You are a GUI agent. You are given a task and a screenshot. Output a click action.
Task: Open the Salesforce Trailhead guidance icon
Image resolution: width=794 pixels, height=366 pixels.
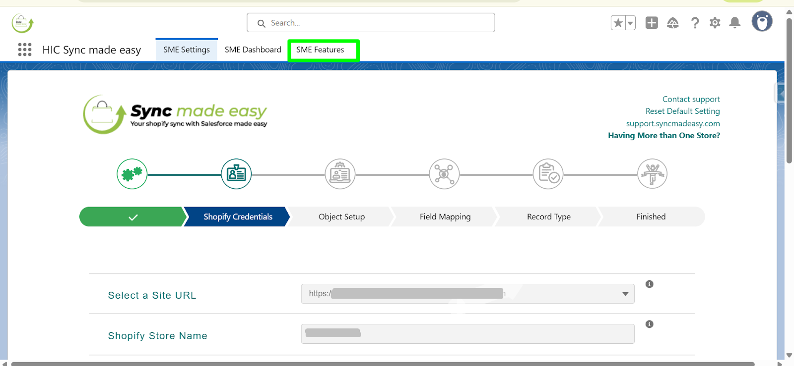click(x=673, y=23)
